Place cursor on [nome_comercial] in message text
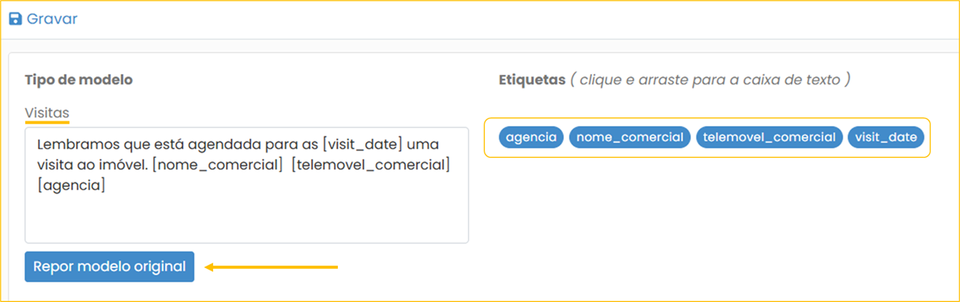 (x=230, y=166)
